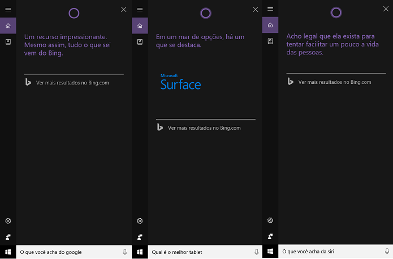The width and height of the screenshot is (393, 259).
Task: Open Notebook icon in the tablet query panel
Action: 140,42
